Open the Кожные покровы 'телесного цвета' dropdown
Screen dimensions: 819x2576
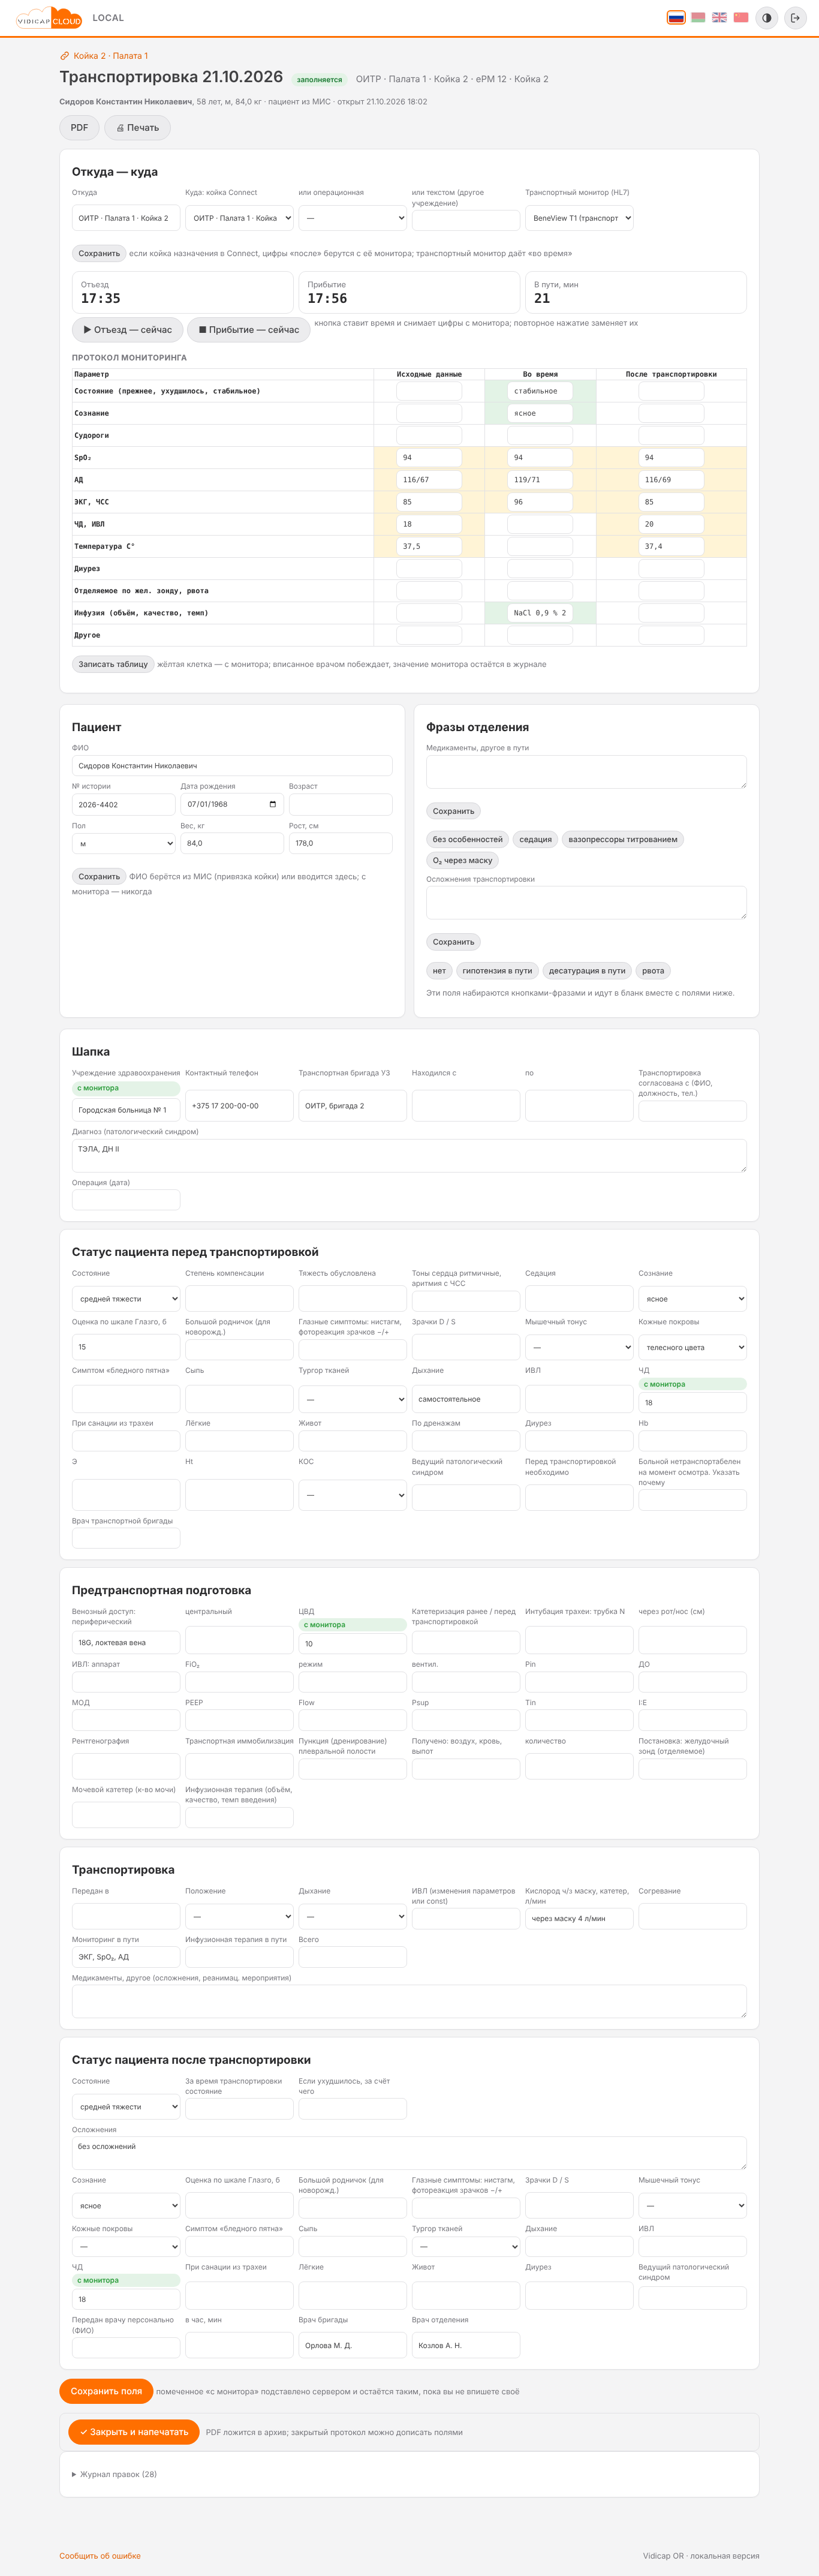pos(692,1348)
